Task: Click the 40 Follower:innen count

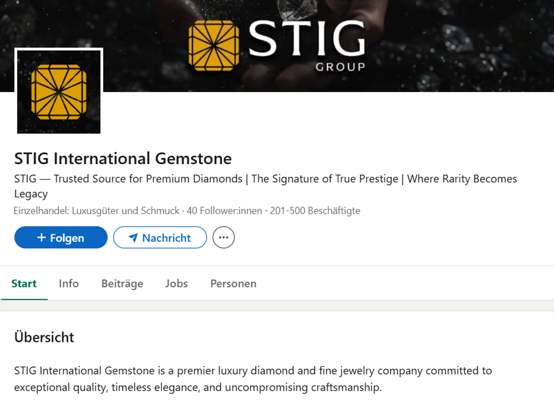Action: click(224, 211)
